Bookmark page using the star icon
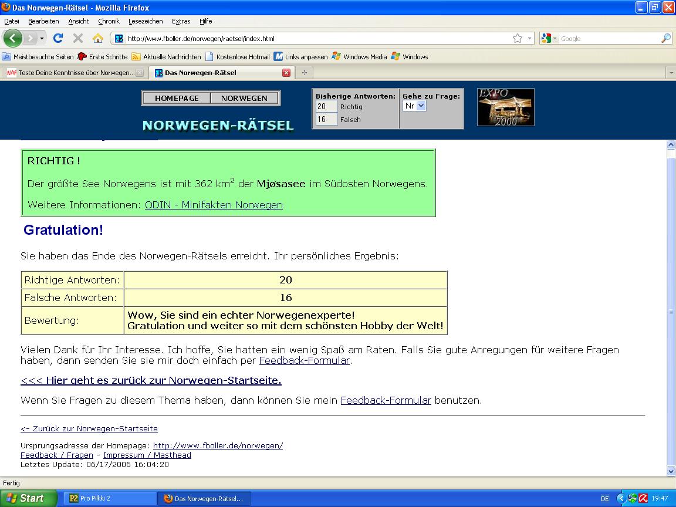This screenshot has width=676, height=507. pyautogui.click(x=517, y=38)
